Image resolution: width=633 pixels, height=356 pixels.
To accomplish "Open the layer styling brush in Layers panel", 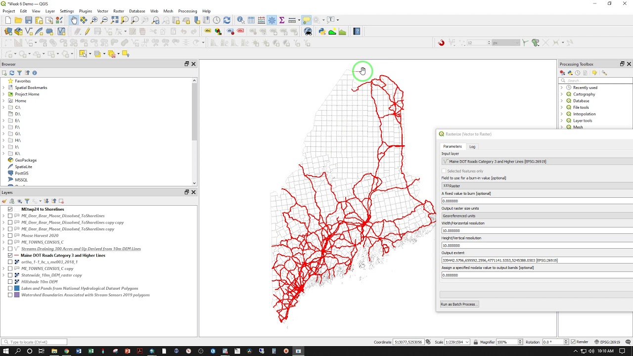I will (4, 201).
